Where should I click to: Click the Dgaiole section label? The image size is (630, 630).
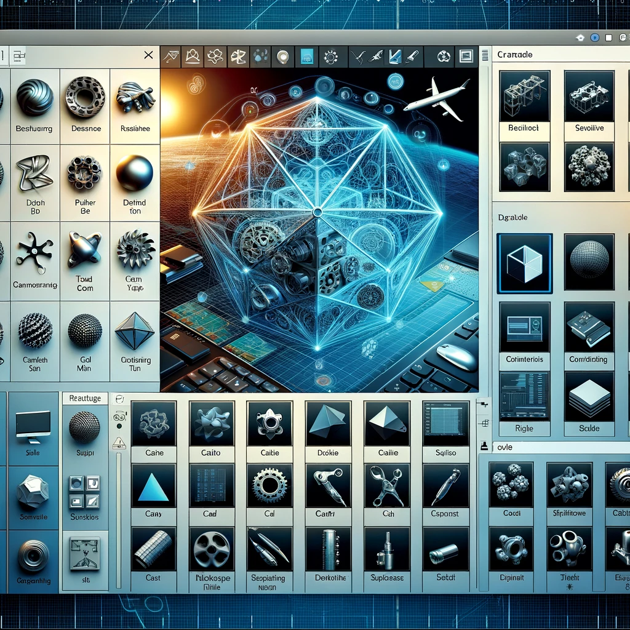click(x=512, y=217)
